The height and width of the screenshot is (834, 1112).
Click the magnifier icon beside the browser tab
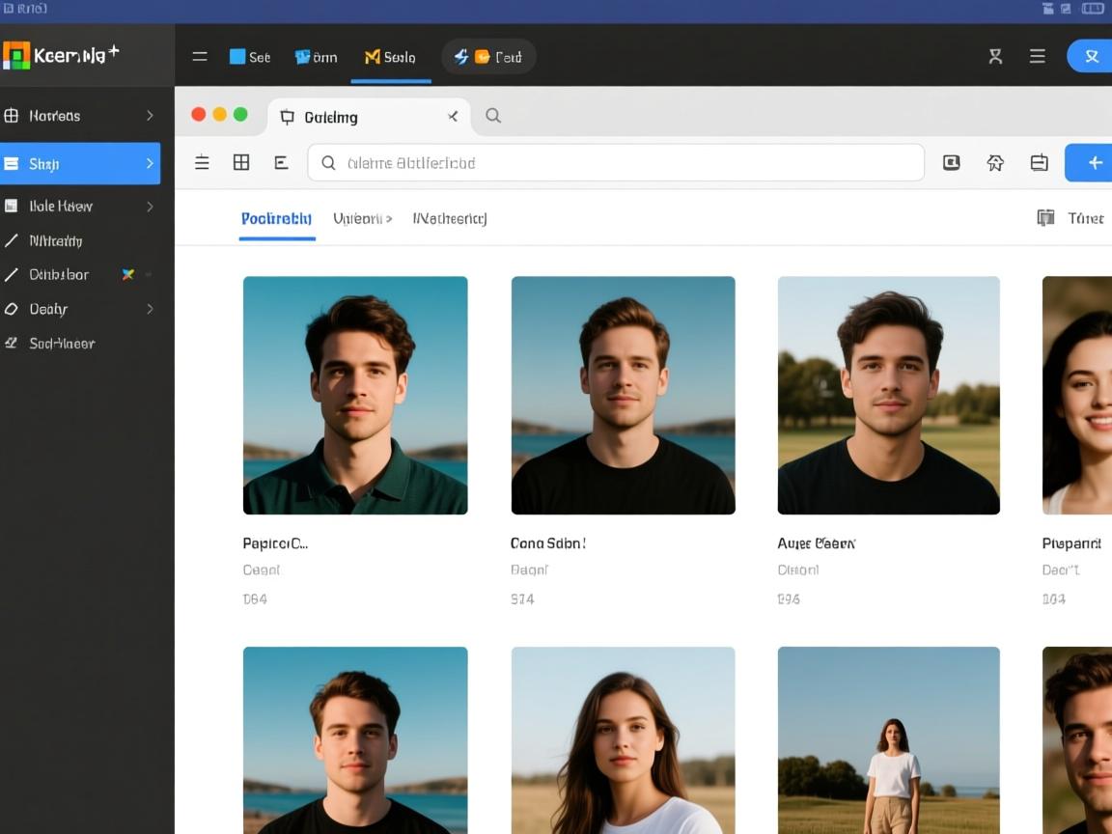coord(493,116)
